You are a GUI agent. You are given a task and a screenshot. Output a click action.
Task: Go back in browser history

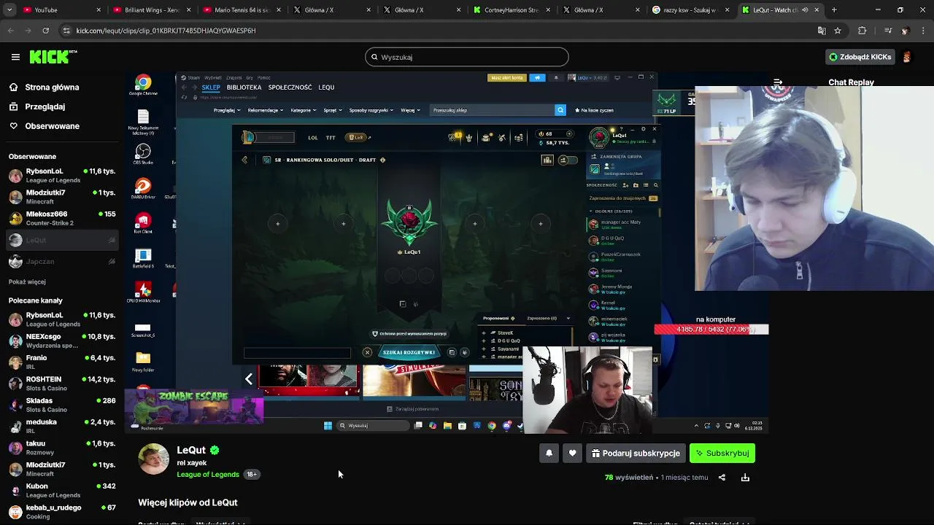[x=10, y=31]
